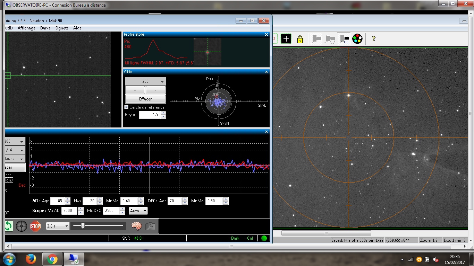
Task: Open the Darks menu
Action: click(x=45, y=28)
